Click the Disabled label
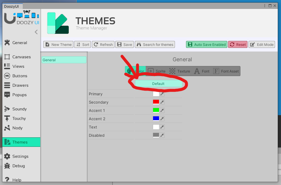 coord(97,135)
